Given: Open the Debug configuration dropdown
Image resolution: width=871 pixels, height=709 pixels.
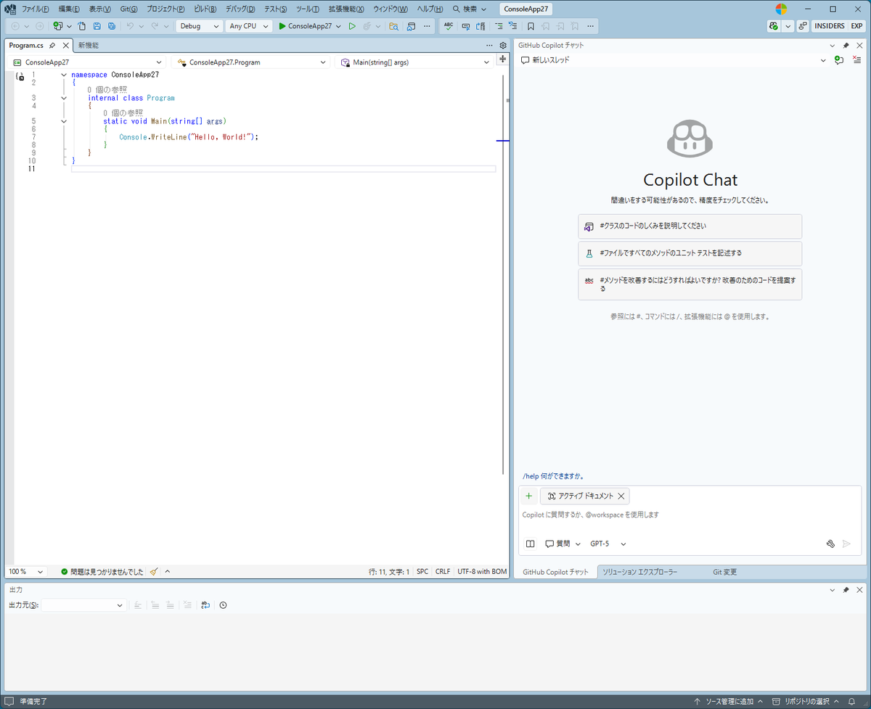Looking at the screenshot, I should click(198, 25).
